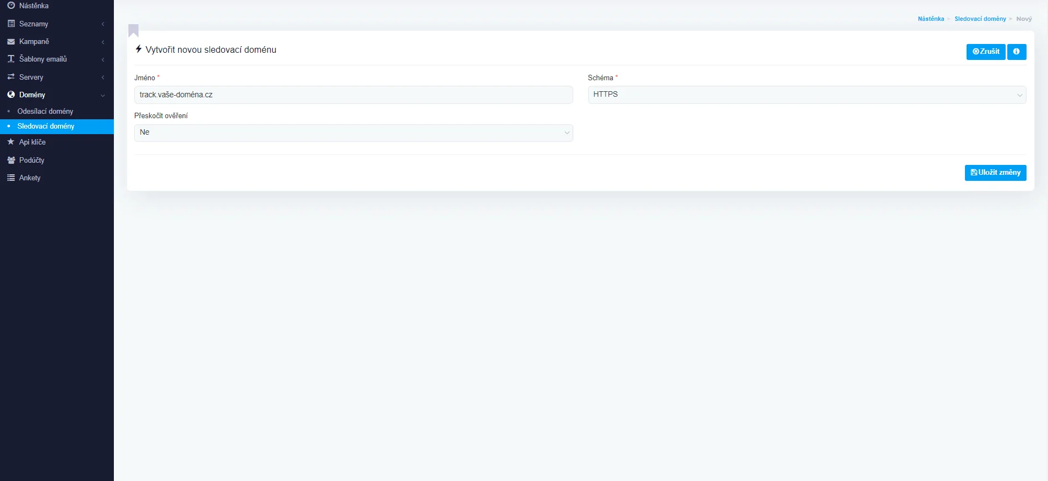Click the Uložit změny save button
Screen dimensions: 1048x481
995,173
